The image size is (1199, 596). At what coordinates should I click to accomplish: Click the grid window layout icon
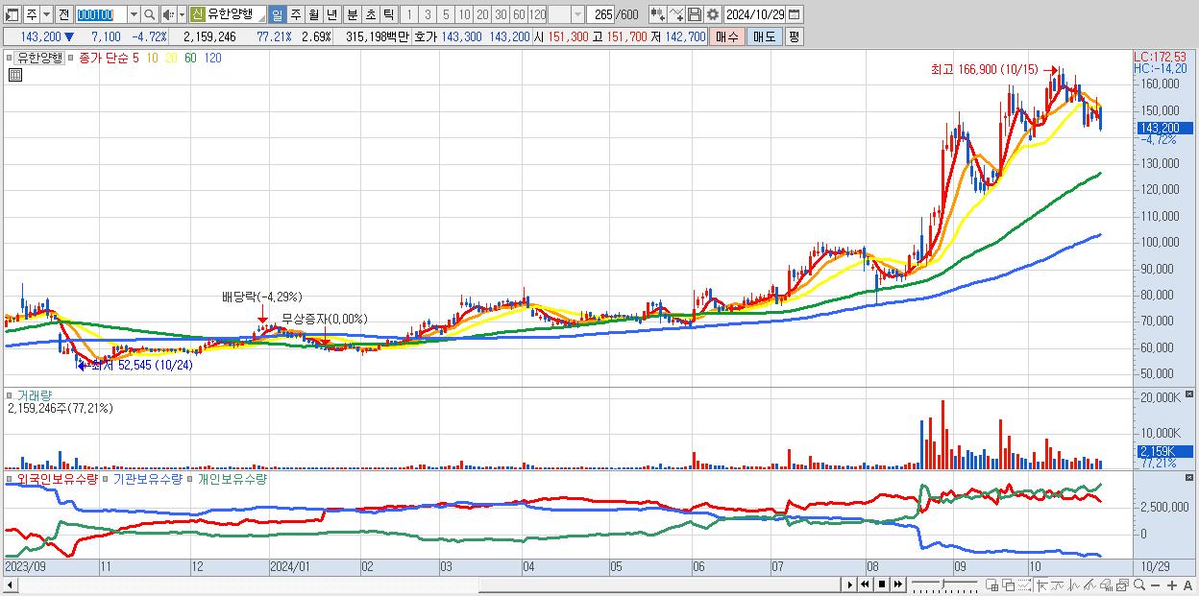point(992,584)
